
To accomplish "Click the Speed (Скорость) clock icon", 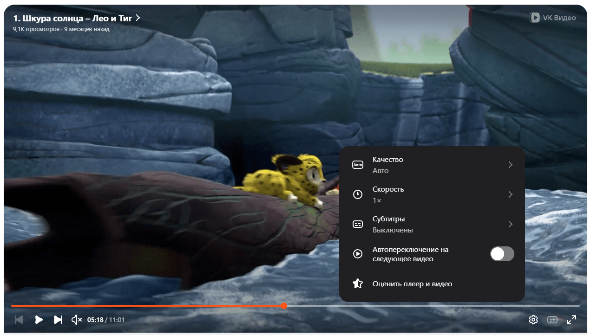I will coord(357,194).
